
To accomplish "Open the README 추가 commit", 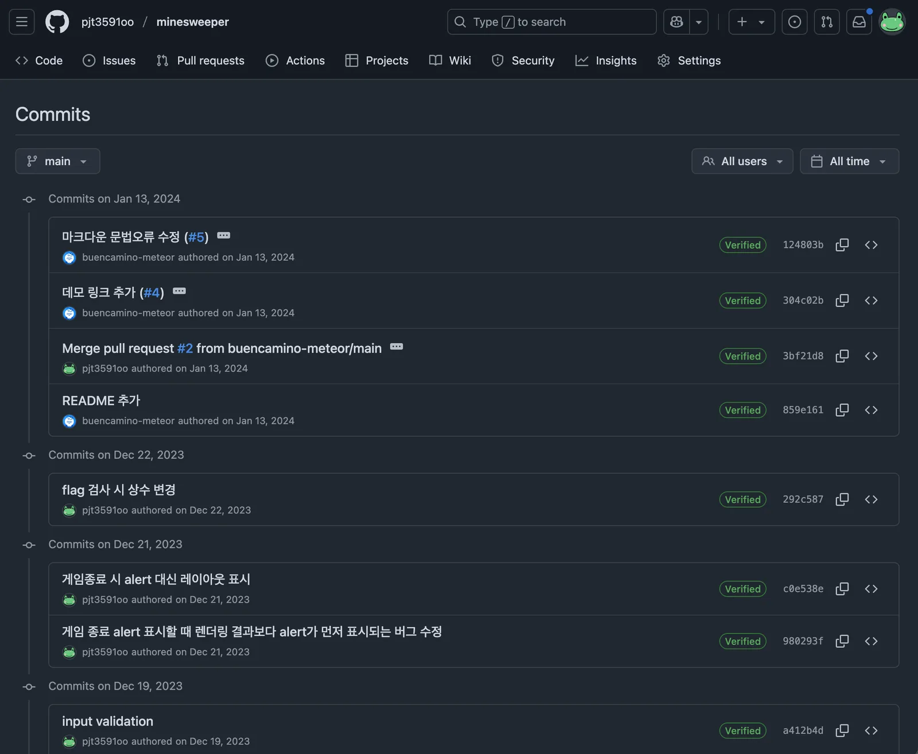I will pos(101,401).
